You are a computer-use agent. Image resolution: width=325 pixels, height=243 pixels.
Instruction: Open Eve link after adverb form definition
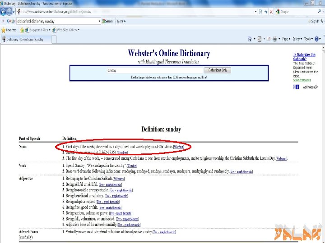164,232
